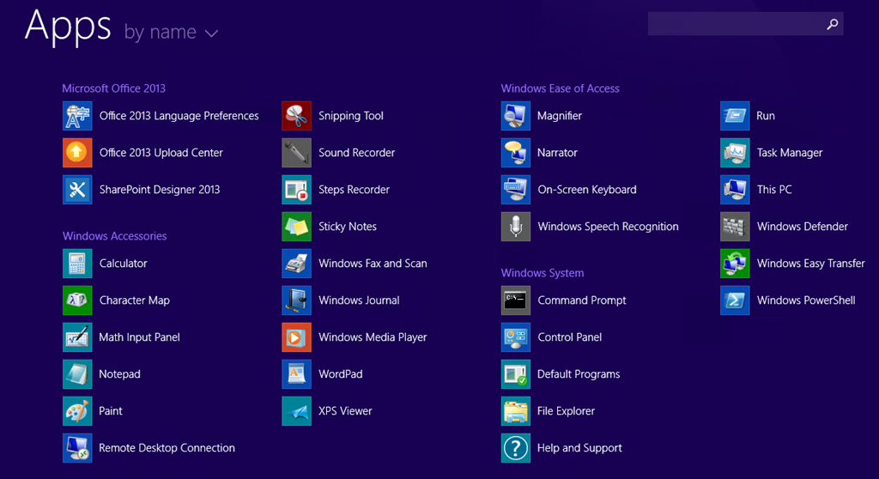The image size is (879, 479).
Task: Click the 'Windows Journal' label text
Action: click(x=360, y=300)
